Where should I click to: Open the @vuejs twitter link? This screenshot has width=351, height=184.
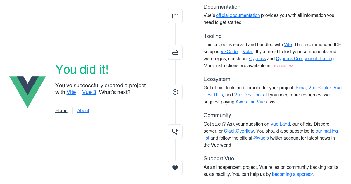tap(261, 138)
